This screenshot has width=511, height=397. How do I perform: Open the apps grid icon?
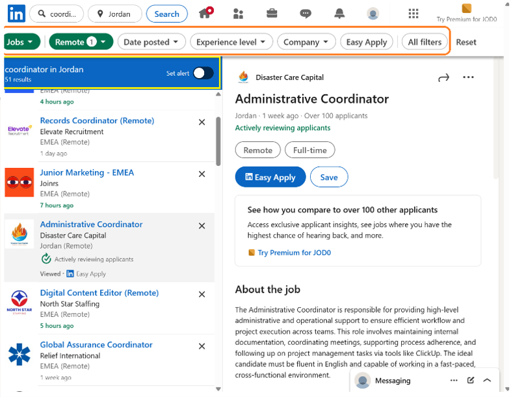[413, 14]
